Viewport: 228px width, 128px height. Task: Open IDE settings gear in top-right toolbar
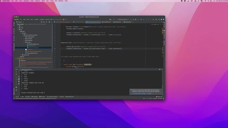[161, 20]
